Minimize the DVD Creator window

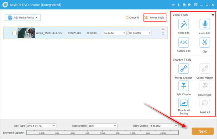[201, 5]
